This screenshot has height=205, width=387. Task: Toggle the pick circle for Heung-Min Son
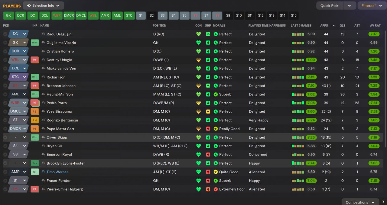click(x=5, y=94)
